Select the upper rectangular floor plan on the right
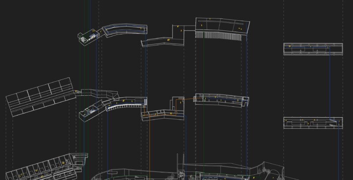Viewport: 353px width, 180px height. click(x=313, y=49)
